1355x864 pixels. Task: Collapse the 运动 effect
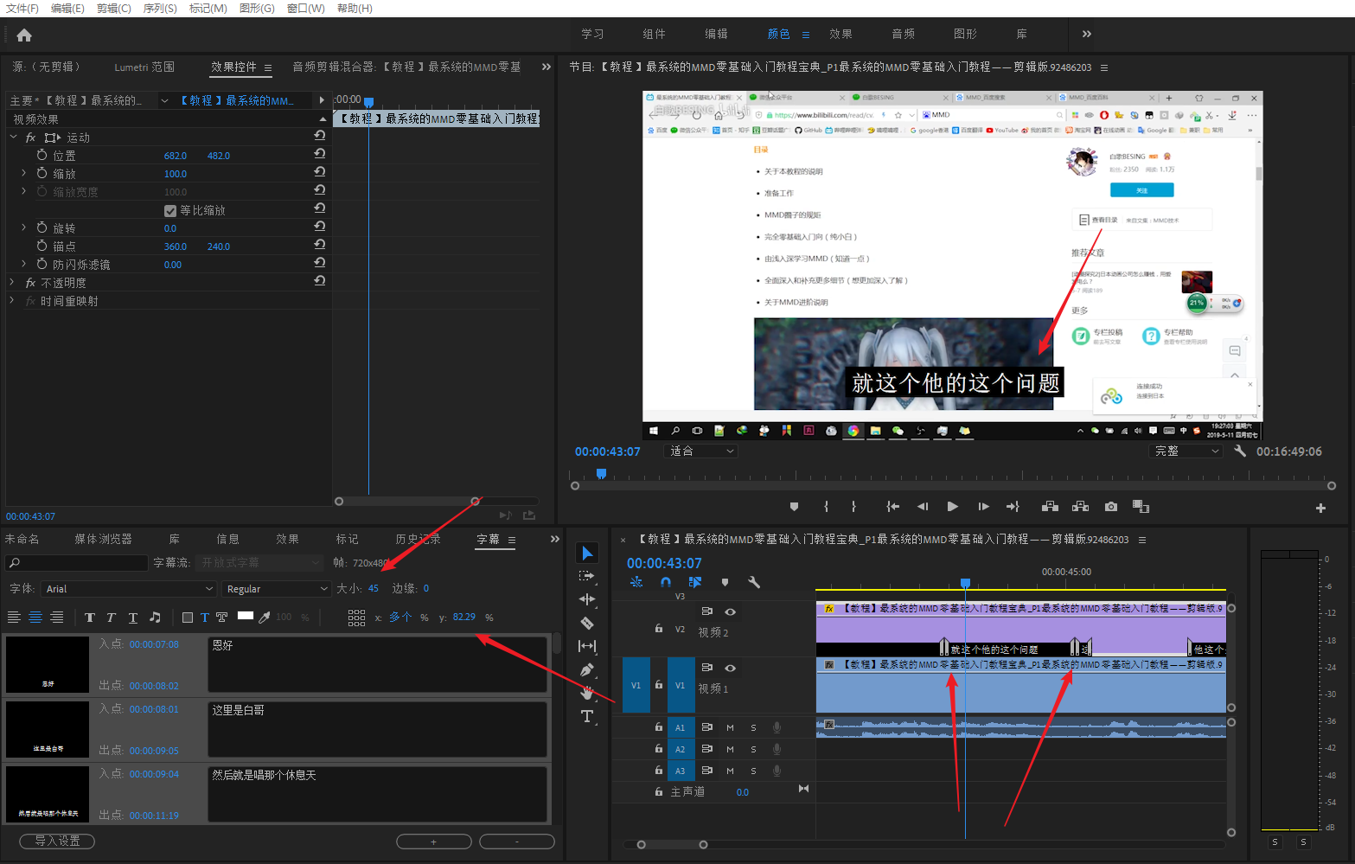(12, 137)
